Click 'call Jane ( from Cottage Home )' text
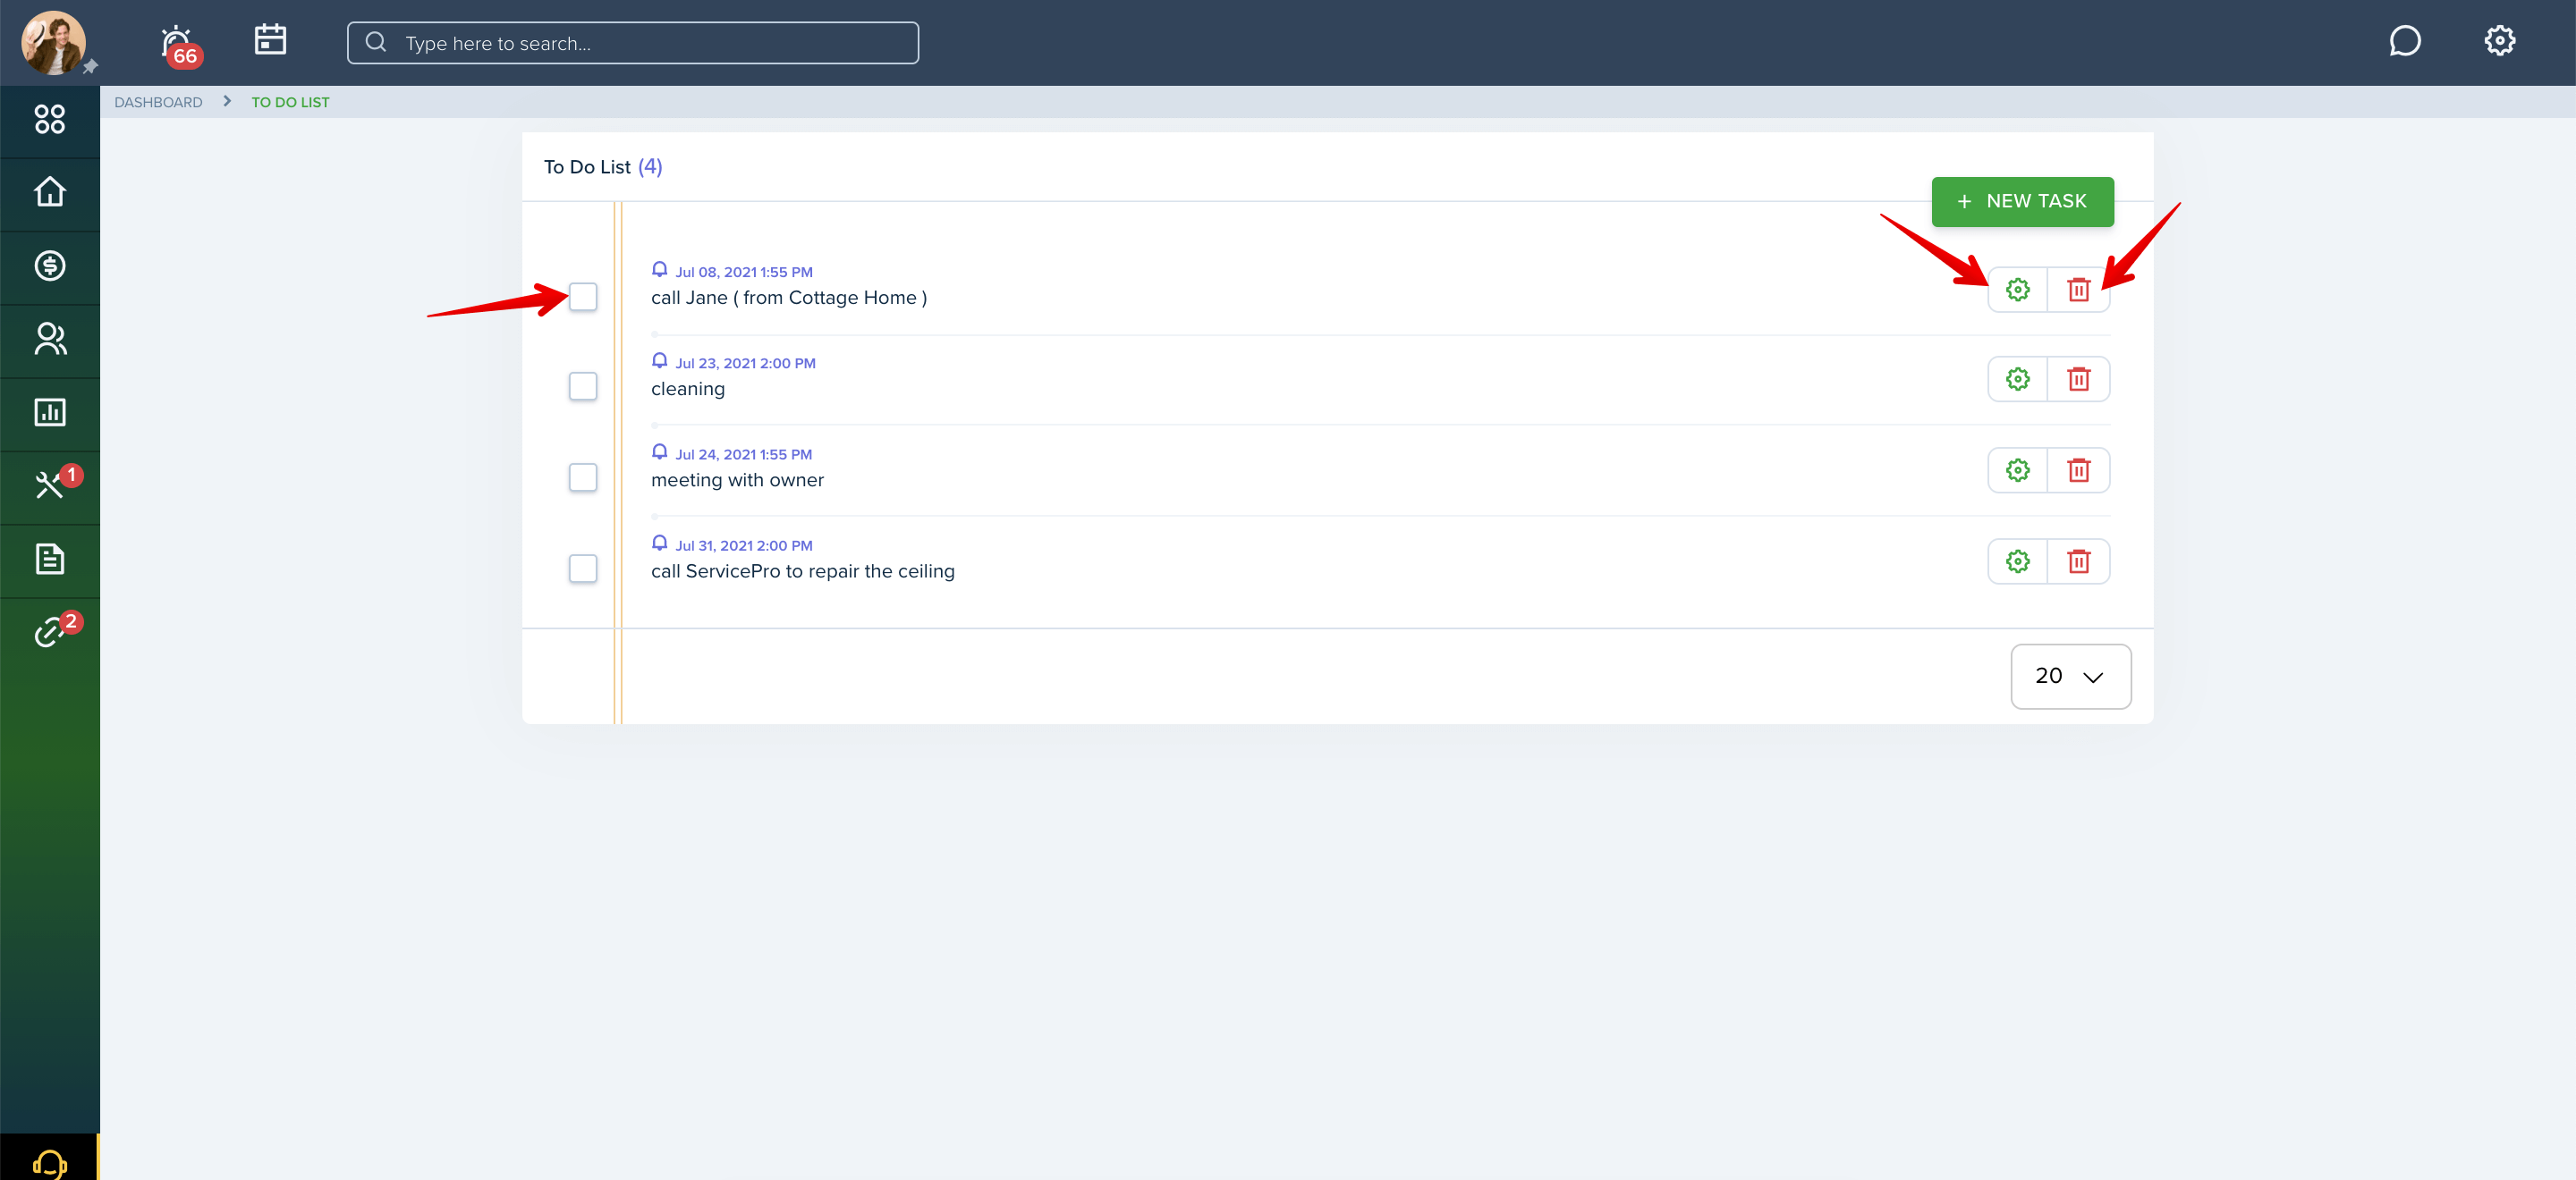This screenshot has height=1180, width=2576. click(789, 298)
